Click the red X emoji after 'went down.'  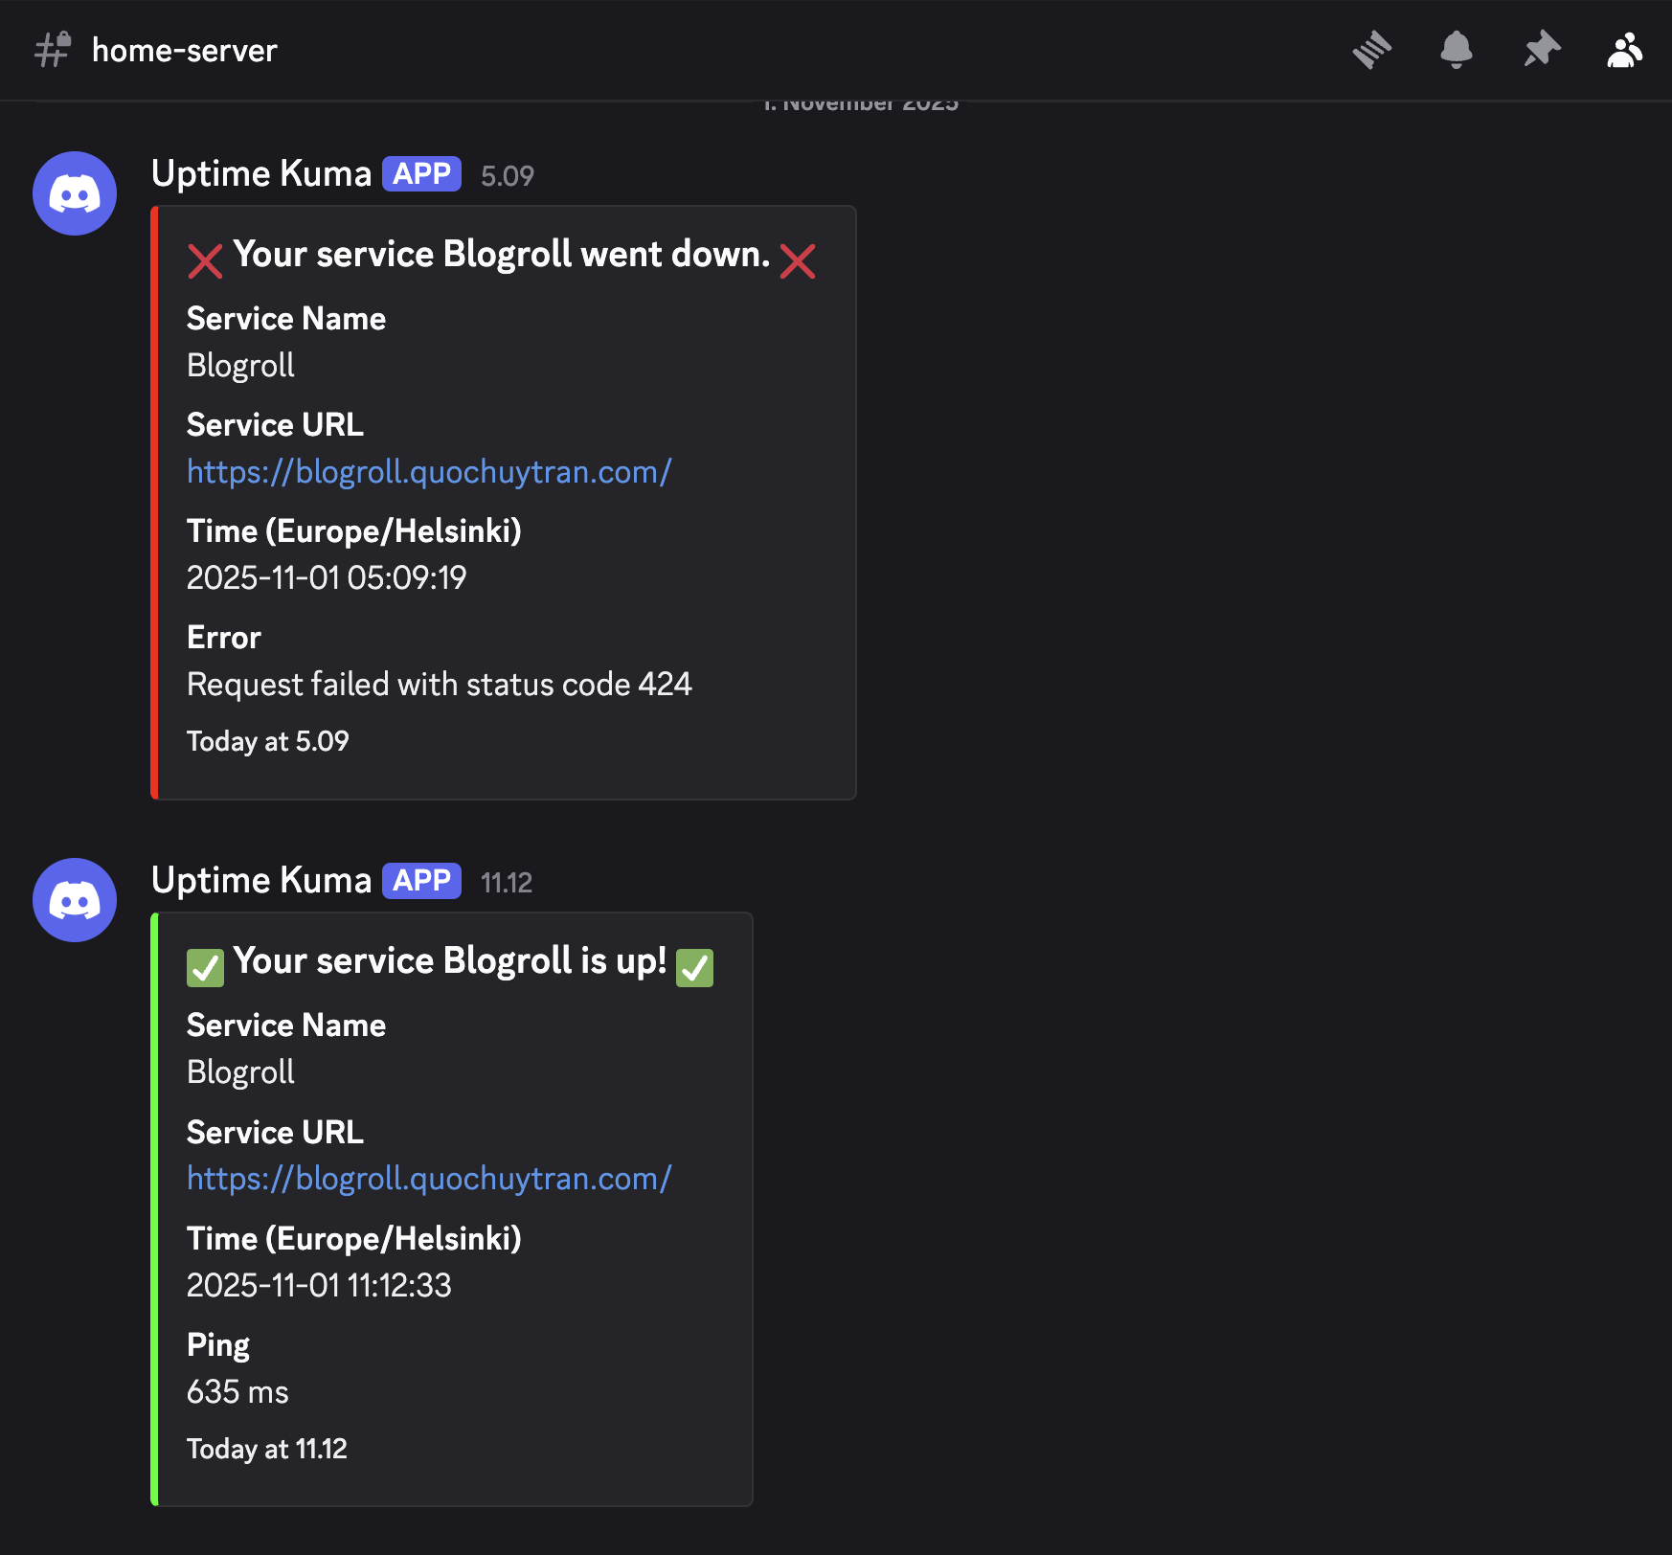coord(797,260)
